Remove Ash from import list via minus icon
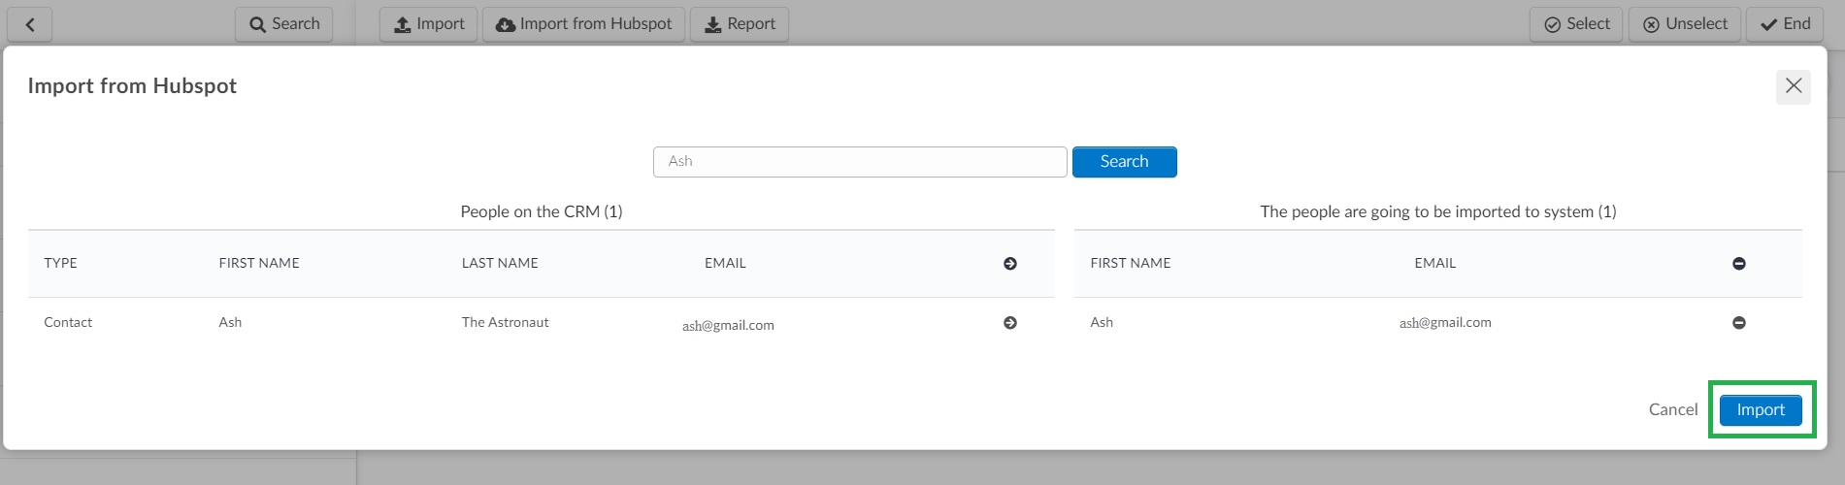Screen dimensions: 1845x485 click(x=1739, y=323)
